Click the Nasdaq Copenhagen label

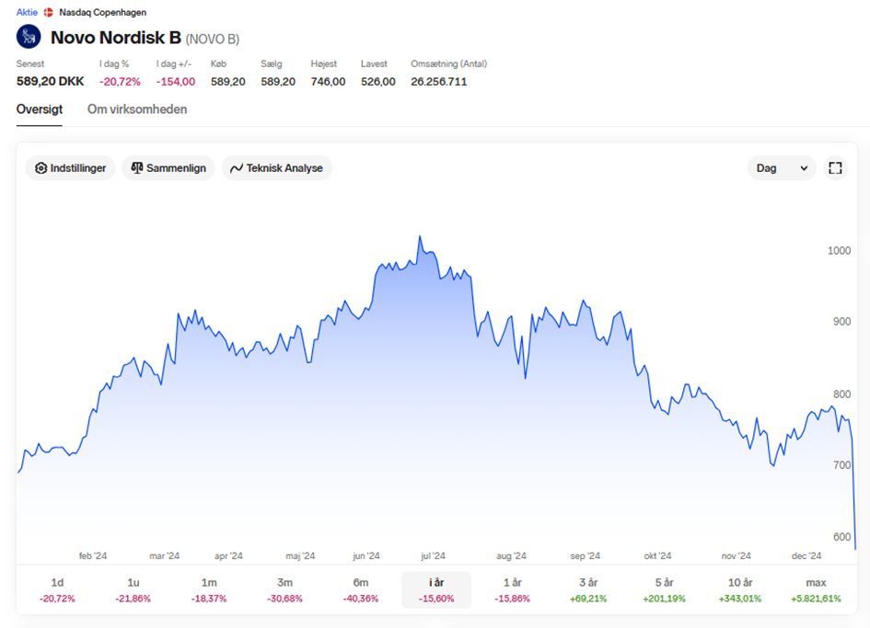(x=102, y=12)
